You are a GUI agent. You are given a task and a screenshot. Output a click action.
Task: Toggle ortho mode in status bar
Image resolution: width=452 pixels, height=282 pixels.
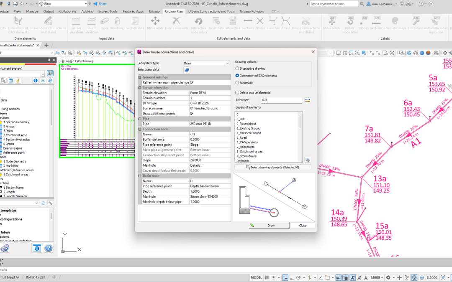(x=292, y=277)
